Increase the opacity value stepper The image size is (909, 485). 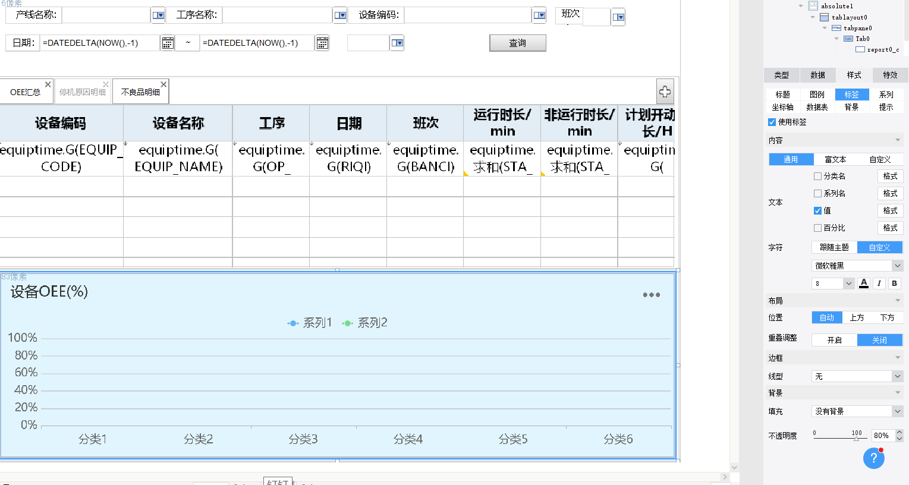899,433
